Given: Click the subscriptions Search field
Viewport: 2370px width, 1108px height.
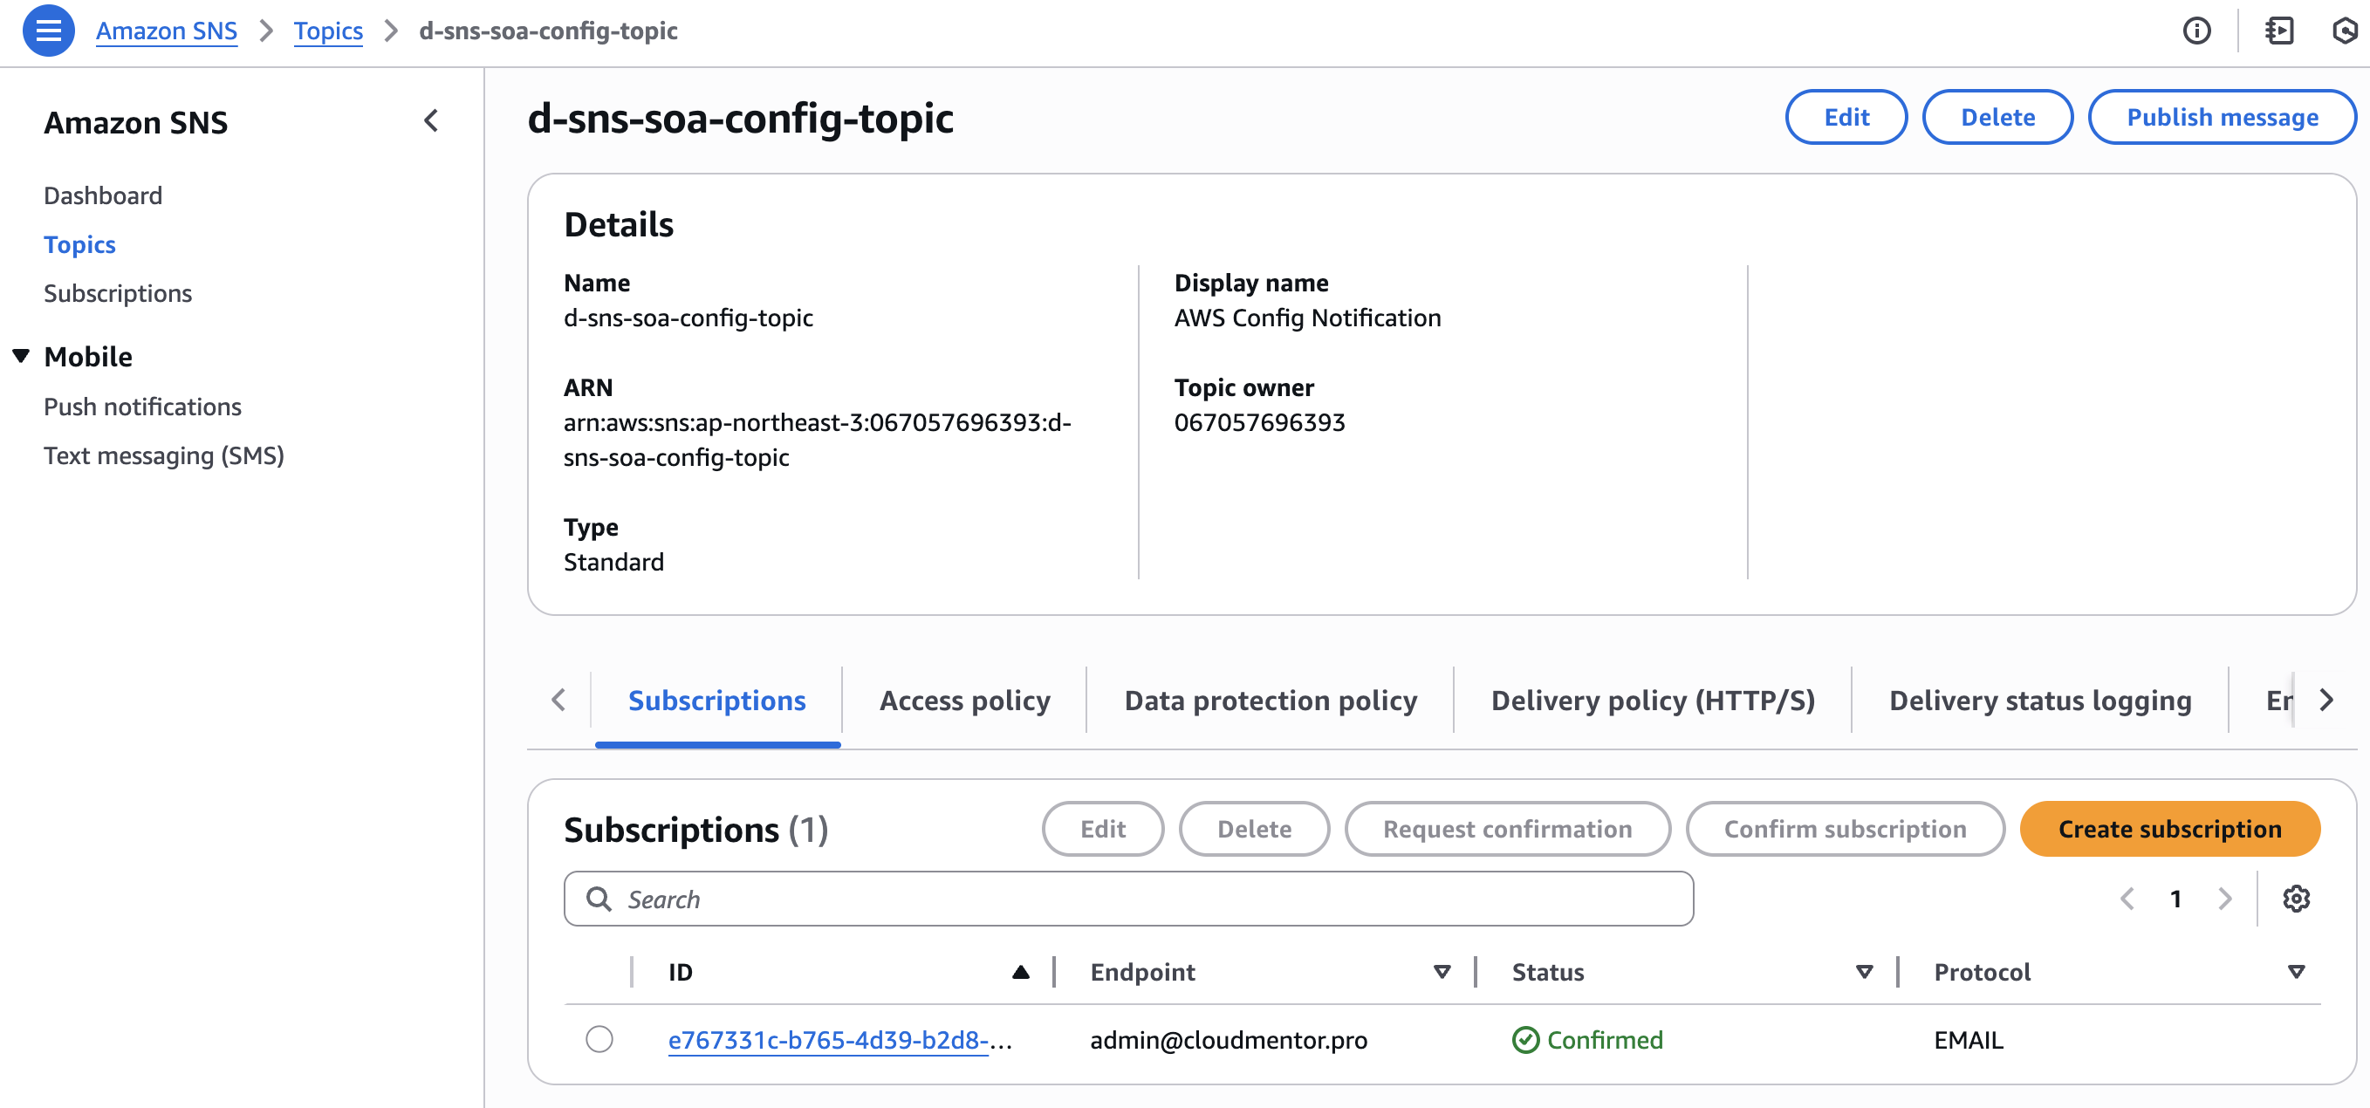Looking at the screenshot, I should point(1128,899).
